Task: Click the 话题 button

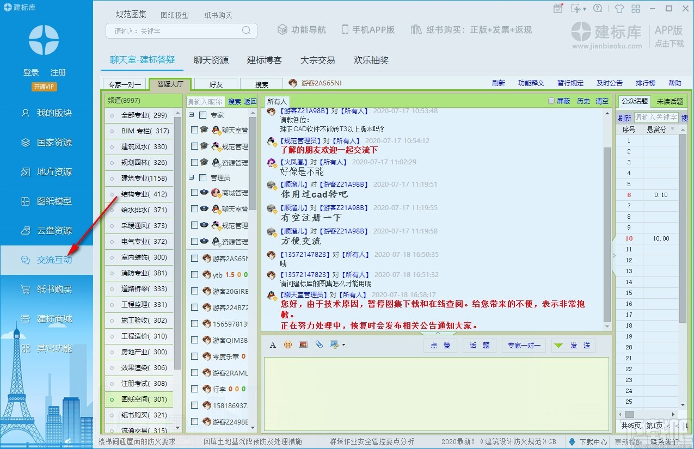Action: click(x=480, y=346)
